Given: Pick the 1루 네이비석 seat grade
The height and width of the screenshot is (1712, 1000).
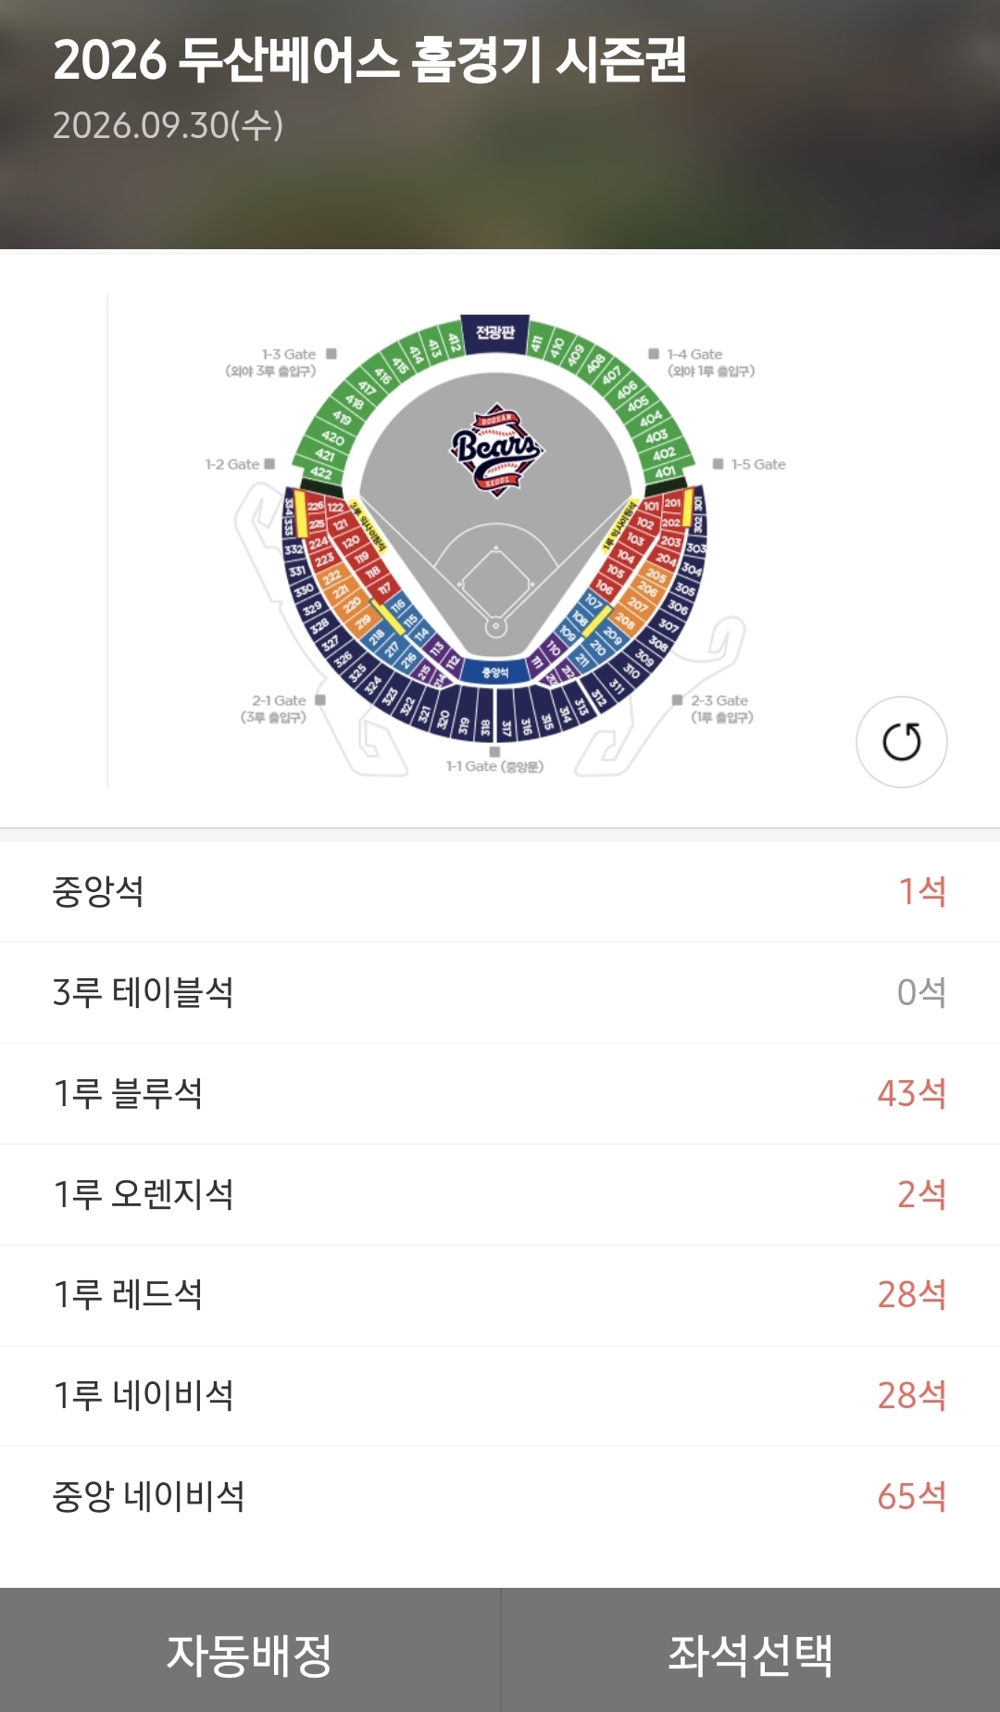Looking at the screenshot, I should pos(500,1396).
